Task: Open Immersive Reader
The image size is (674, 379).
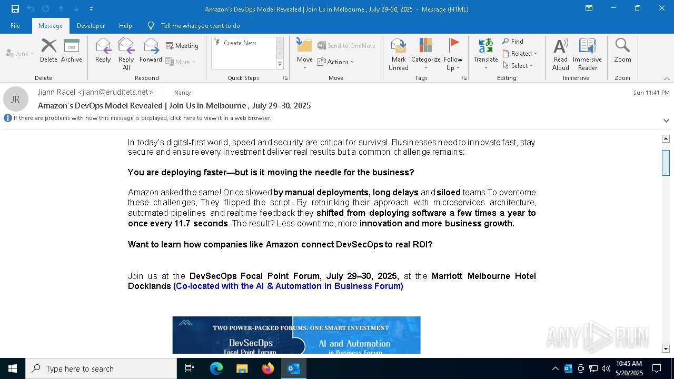Action: point(588,54)
